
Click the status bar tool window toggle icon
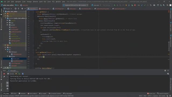pyautogui.click(x=1, y=96)
